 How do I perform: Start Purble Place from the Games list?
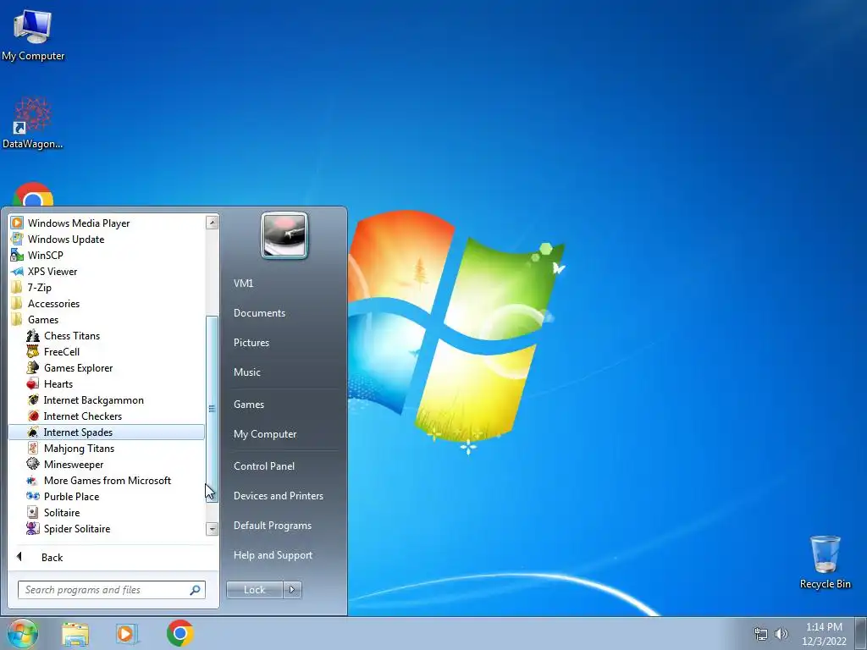(63, 496)
